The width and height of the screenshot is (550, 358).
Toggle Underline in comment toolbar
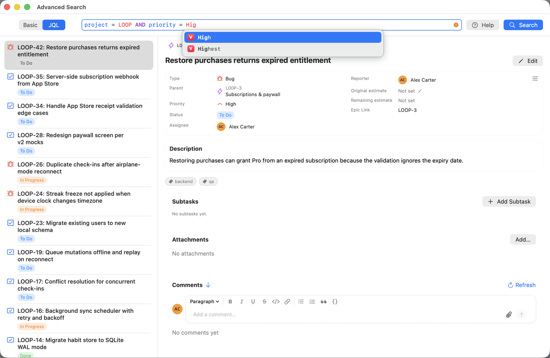pos(253,302)
